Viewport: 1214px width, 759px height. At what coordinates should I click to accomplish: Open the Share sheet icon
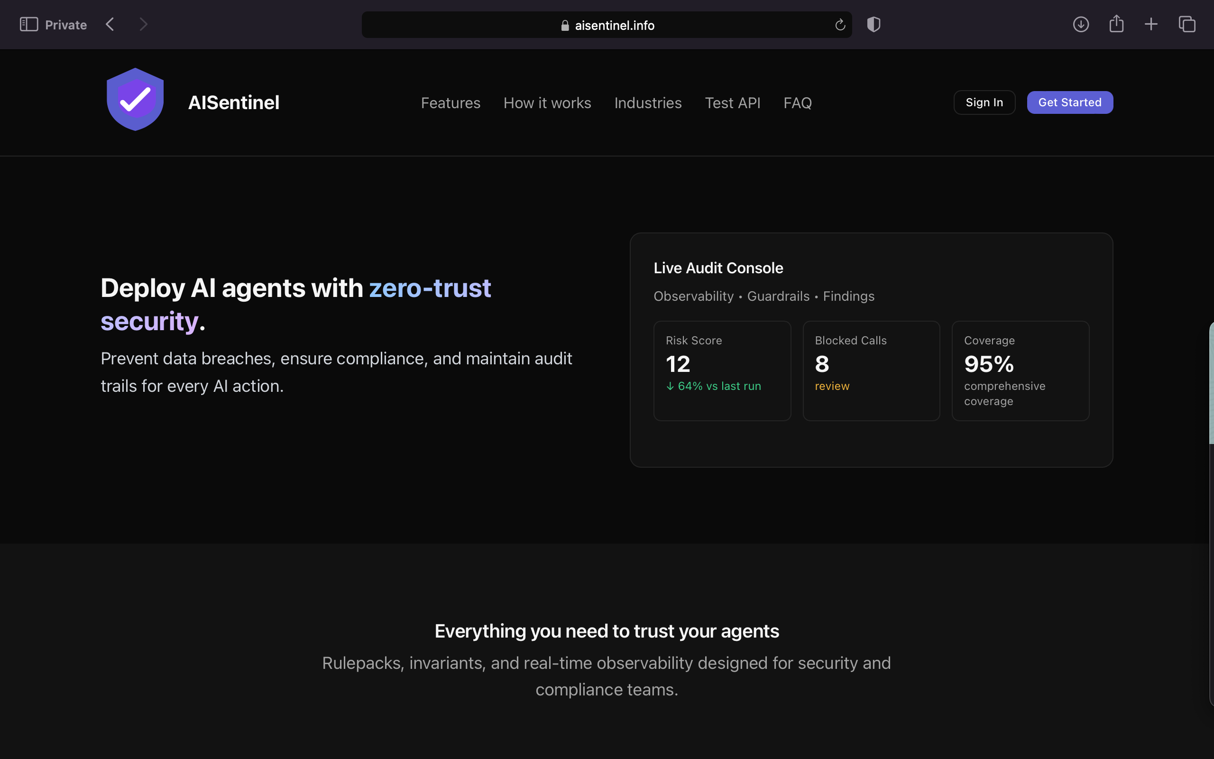click(x=1116, y=24)
